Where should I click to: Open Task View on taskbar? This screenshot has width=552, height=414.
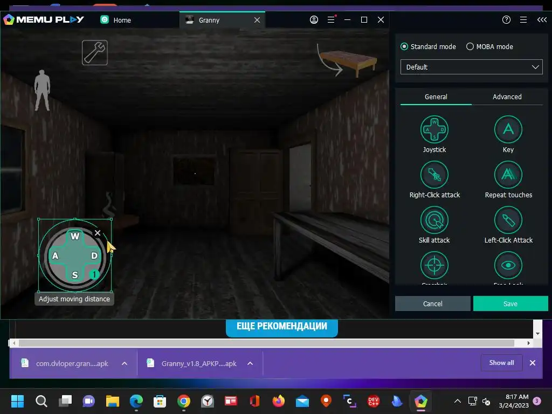65,401
